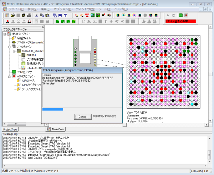The width and height of the screenshot is (214, 175).
Task: Cancel the JTAG programming progress
Action: [83, 116]
